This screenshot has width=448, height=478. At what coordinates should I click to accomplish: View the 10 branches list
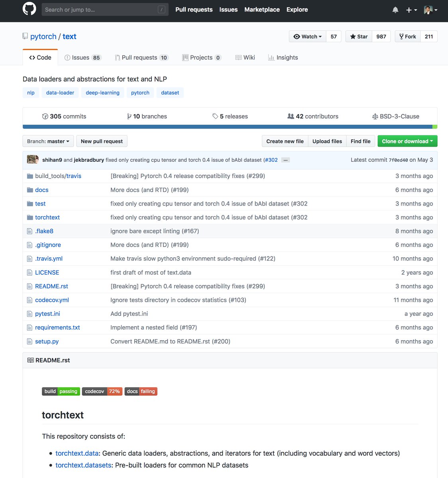tap(147, 116)
